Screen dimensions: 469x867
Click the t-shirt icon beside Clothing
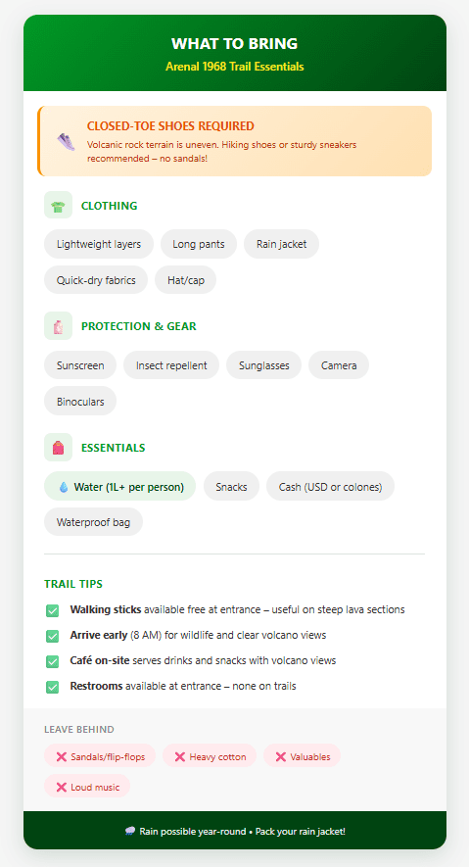[x=58, y=207]
